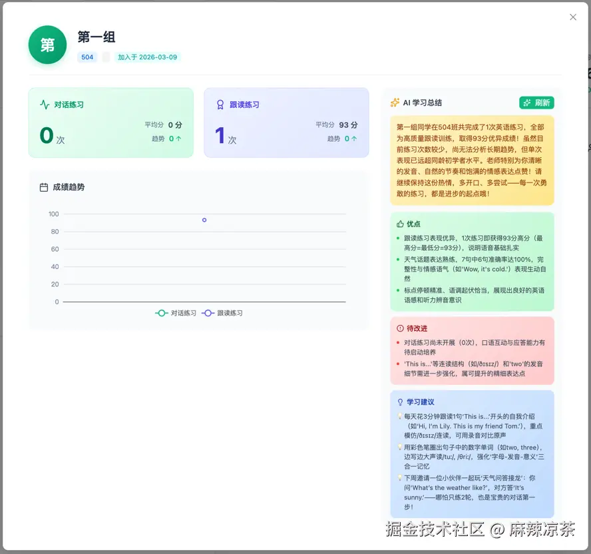Click the 93-score data point on the chart
This screenshot has width=591, height=554.
204,220
